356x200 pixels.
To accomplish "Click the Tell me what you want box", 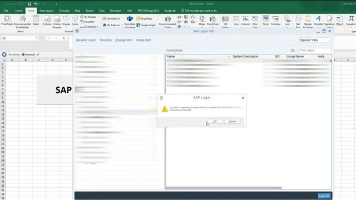I will click(199, 11).
